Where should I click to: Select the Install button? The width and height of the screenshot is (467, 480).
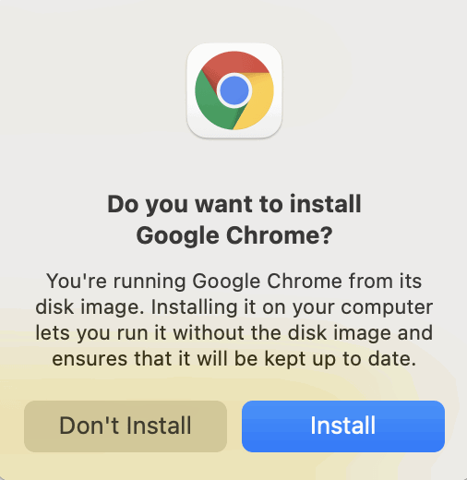(x=343, y=426)
